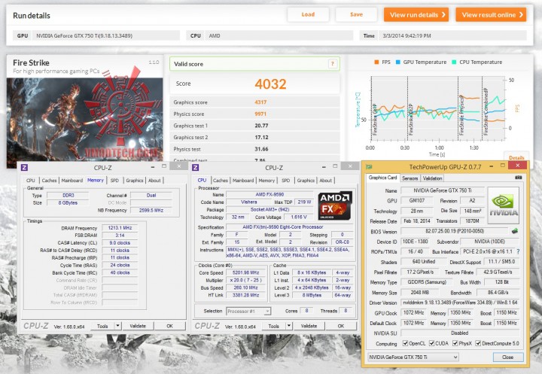The height and width of the screenshot is (374, 542).
Task: Click Bus Interface question mark in GPU-Z
Action: coord(518,251)
